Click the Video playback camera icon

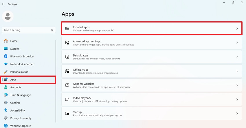pyautogui.click(x=67, y=99)
